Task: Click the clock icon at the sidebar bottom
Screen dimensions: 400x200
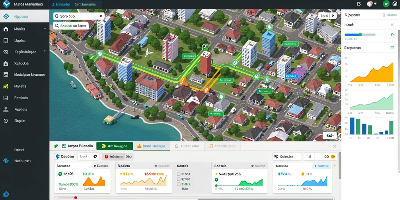Action: pos(5,121)
